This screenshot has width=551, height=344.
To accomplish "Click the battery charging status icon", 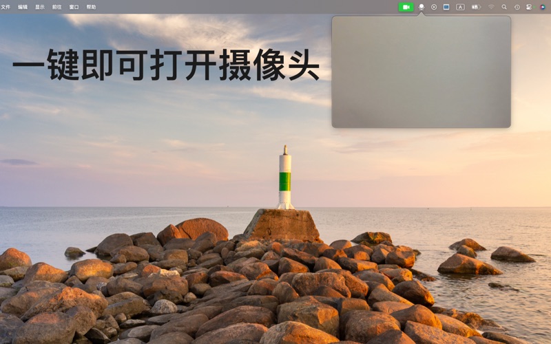I will point(476,7).
